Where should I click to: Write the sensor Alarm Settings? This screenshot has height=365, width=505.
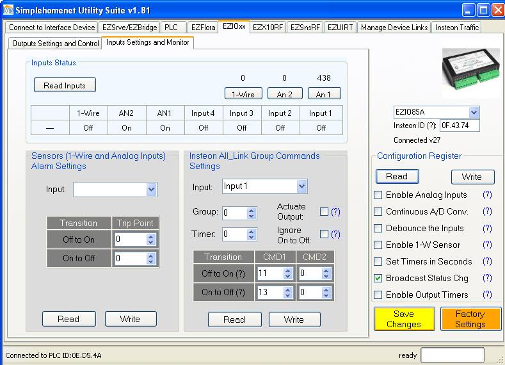[x=130, y=319]
